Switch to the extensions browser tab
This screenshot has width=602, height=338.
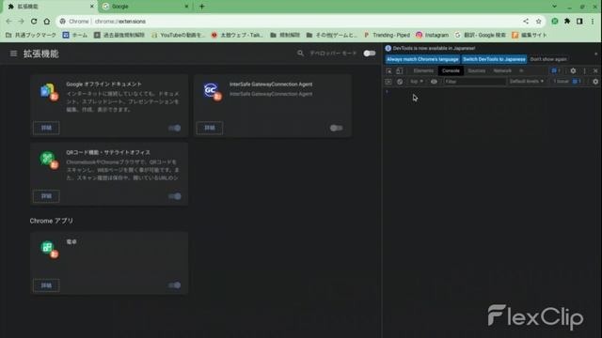tap(49, 7)
